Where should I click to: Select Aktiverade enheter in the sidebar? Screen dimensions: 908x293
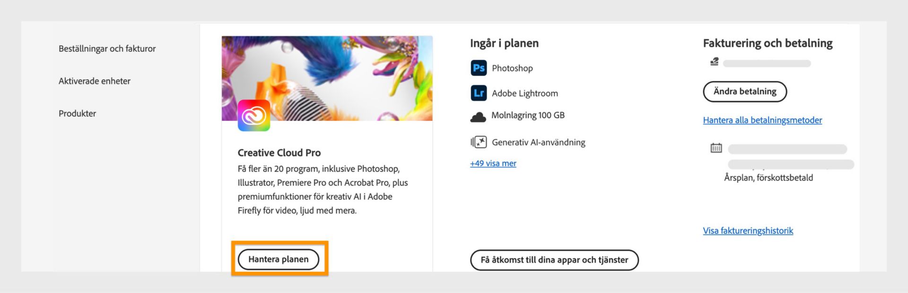(x=94, y=81)
